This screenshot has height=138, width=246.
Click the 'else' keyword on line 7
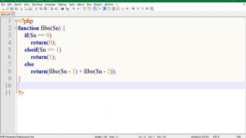tap(29, 64)
